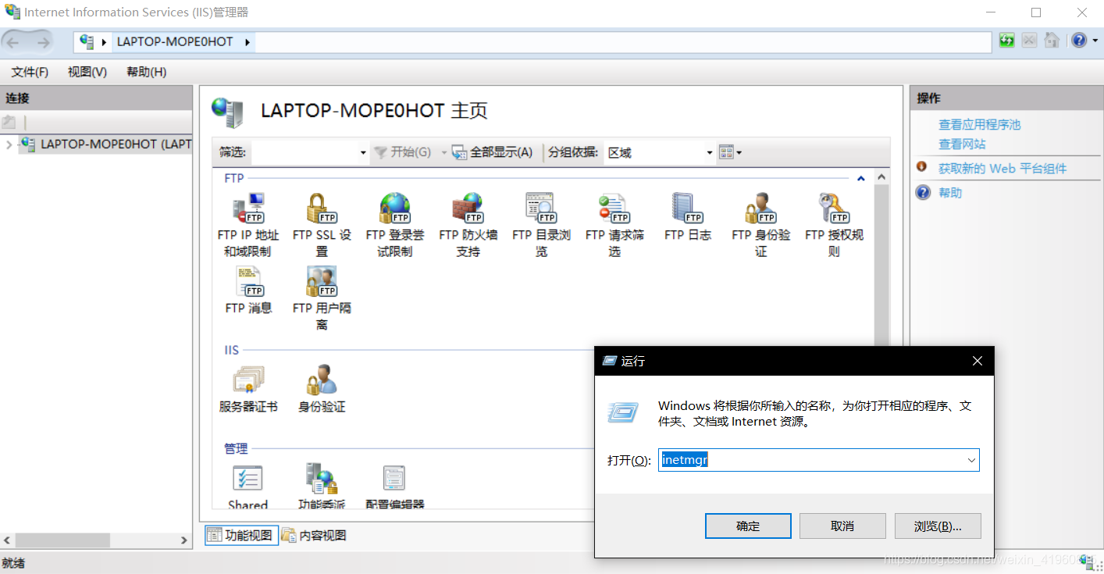Click 帮助 link in 操作 pane
Image resolution: width=1104 pixels, height=574 pixels.
click(x=950, y=192)
